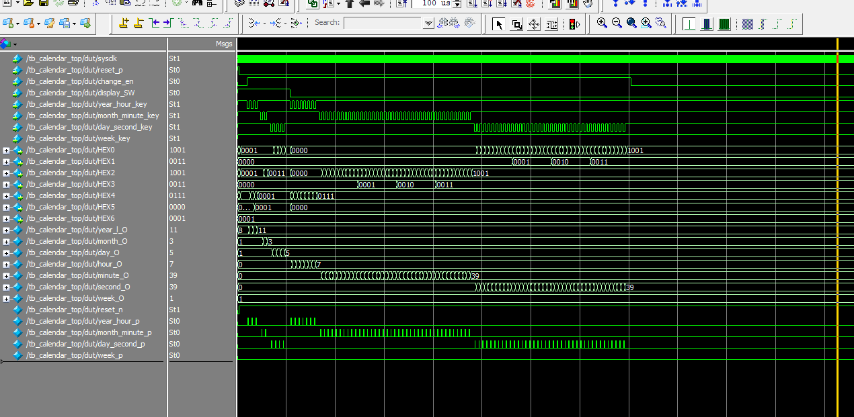The height and width of the screenshot is (417, 854).
Task: Select the change_en signal row
Action: tap(84, 81)
